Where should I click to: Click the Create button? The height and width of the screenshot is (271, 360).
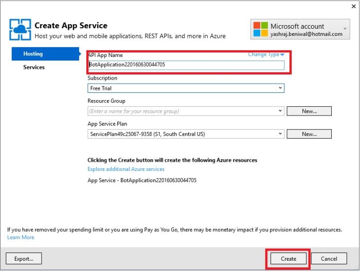click(x=289, y=259)
